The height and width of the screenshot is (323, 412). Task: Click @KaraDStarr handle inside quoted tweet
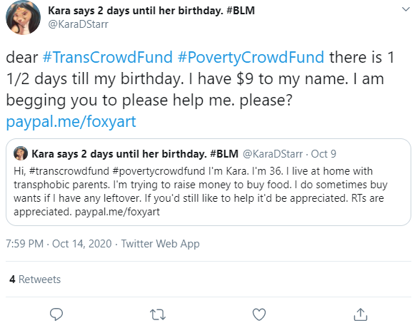tap(273, 154)
